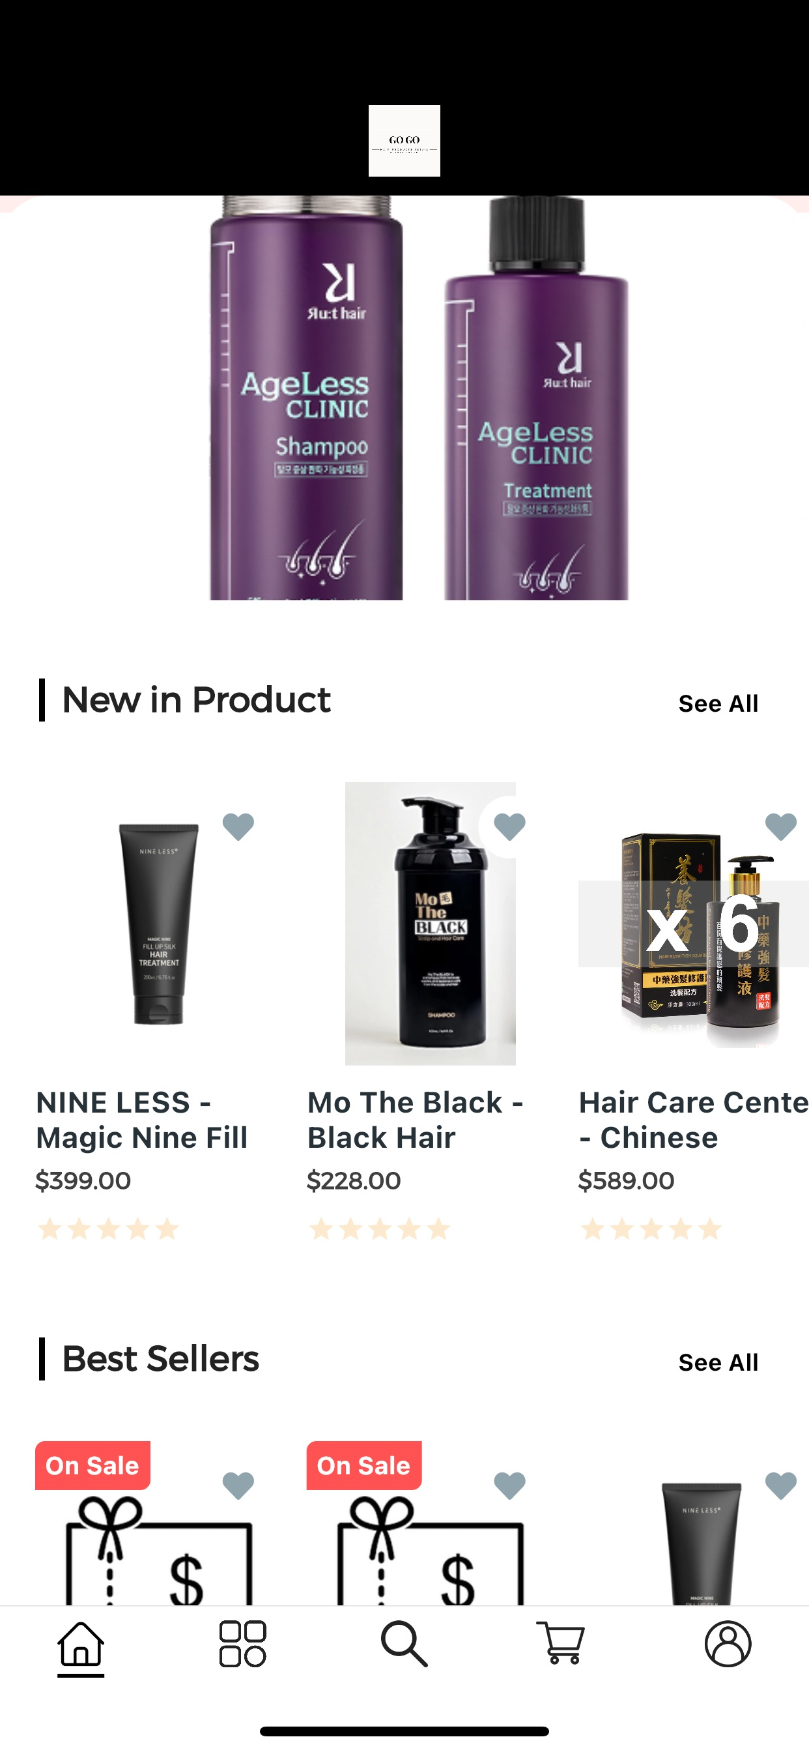This screenshot has height=1752, width=809.
Task: See All for Best Sellers
Action: pos(718,1363)
